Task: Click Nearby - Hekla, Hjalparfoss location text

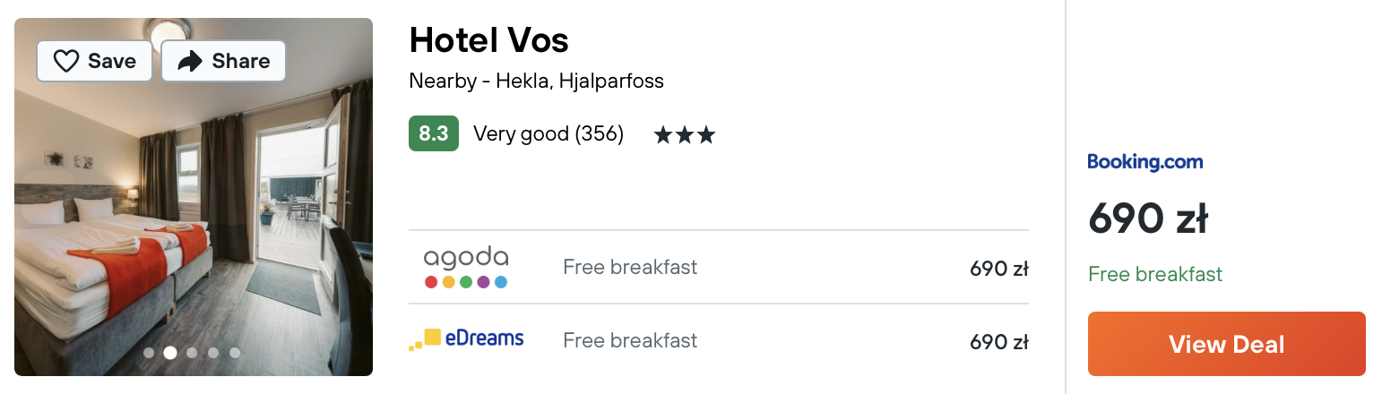Action: pyautogui.click(x=536, y=81)
